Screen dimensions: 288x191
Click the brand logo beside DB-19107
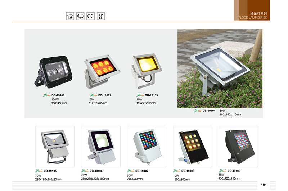(130, 171)
